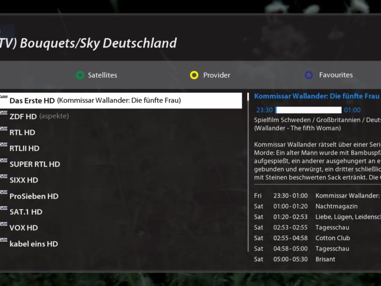Image resolution: width=381 pixels, height=286 pixels.
Task: Click the channel icon beside kabel eins HD
Action: 3,240
